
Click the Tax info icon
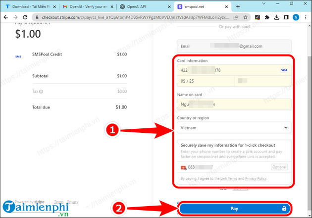coord(41,92)
